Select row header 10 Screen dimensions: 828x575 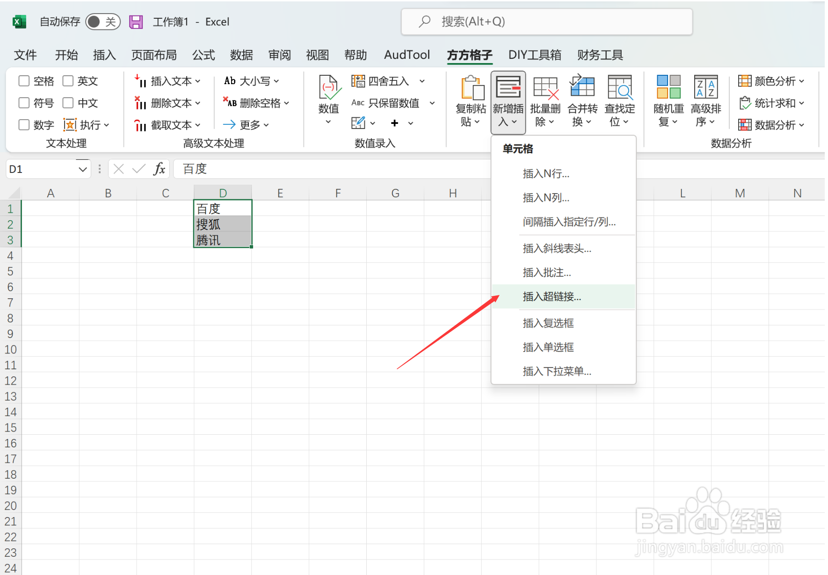point(10,349)
